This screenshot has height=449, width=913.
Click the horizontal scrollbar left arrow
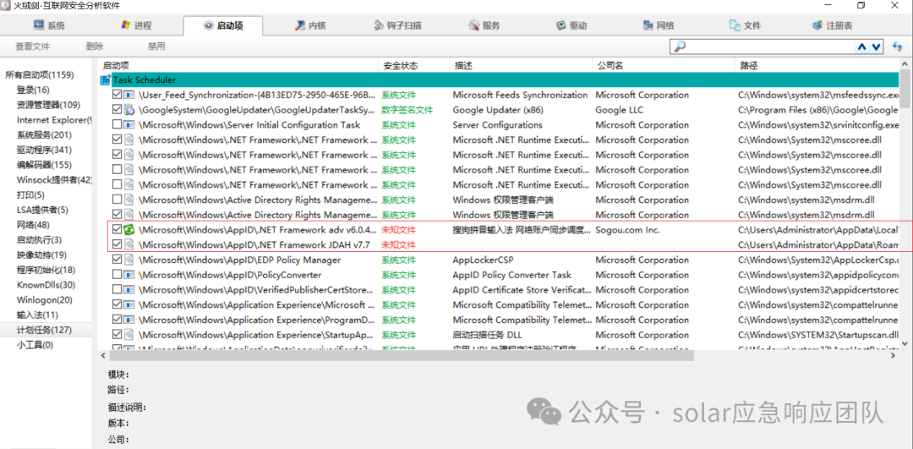104,354
